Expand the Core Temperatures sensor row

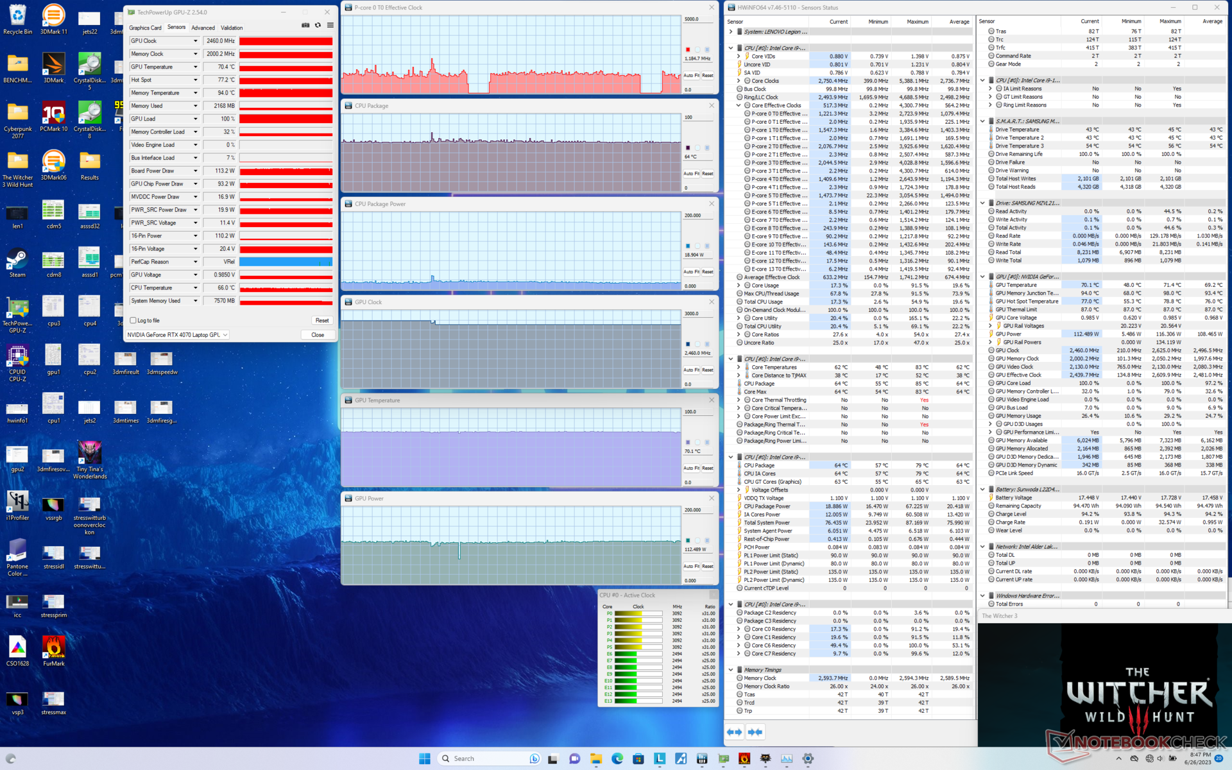(739, 367)
